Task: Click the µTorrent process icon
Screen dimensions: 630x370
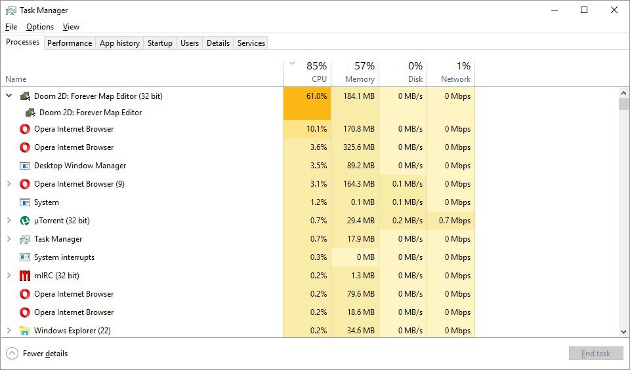Action: [25, 221]
